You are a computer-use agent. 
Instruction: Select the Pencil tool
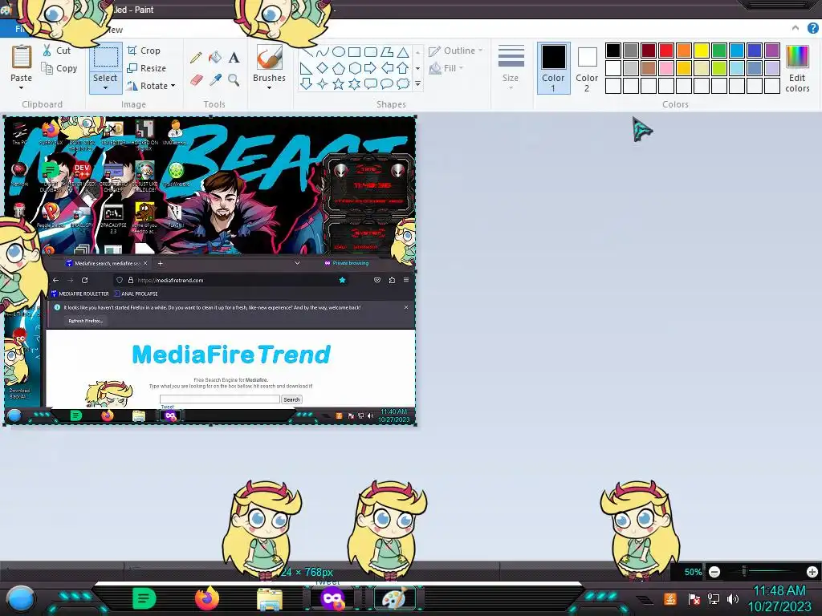click(196, 57)
